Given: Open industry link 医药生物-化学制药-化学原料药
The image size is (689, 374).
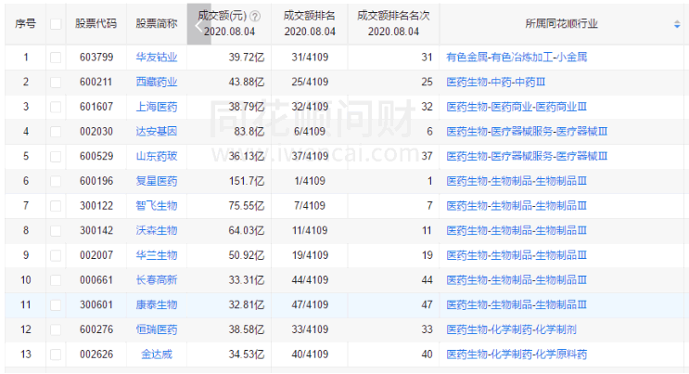Looking at the screenshot, I should pos(517,355).
